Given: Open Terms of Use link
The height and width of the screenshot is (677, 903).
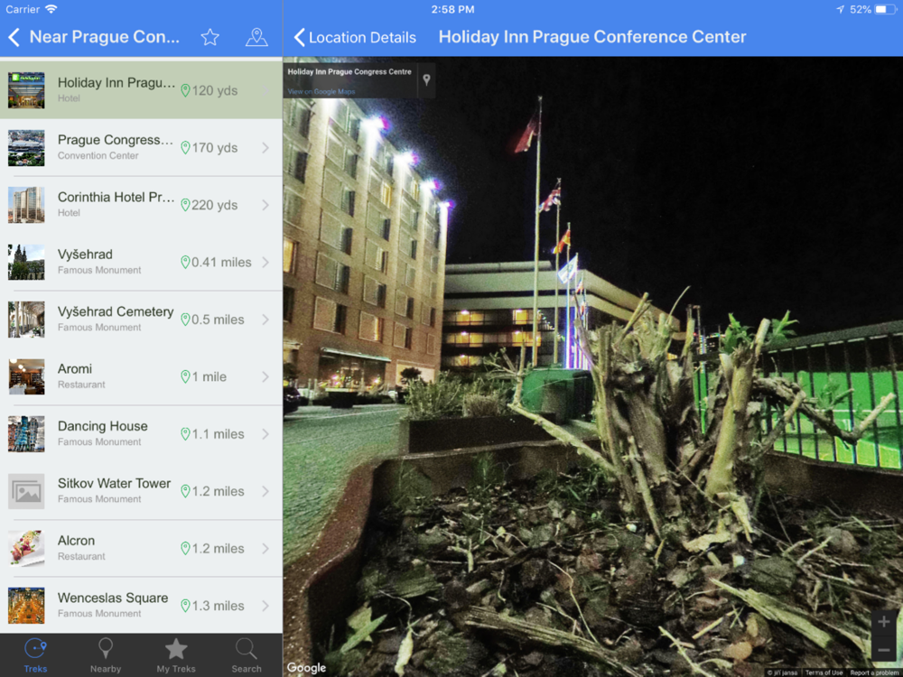Looking at the screenshot, I should click(x=824, y=672).
